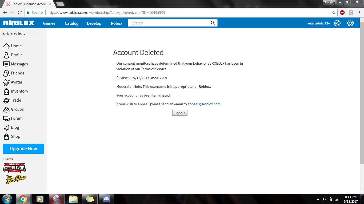Open the Snipping Tool taskbar icon

pyautogui.click(x=57, y=199)
